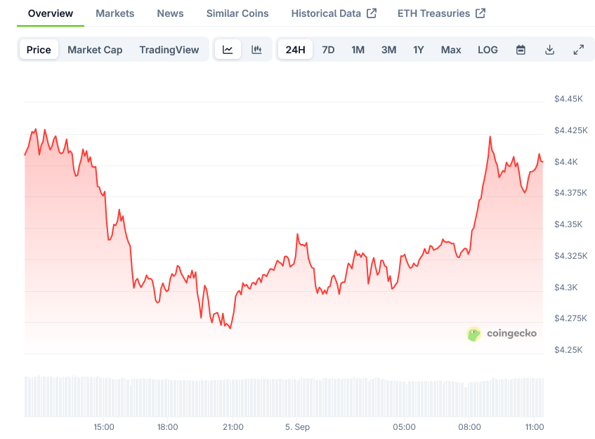Show the Max time range
Screen dimensions: 595x439
click(451, 50)
